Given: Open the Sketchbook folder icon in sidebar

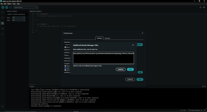Looking at the screenshot, I should click(x=2, y=12).
